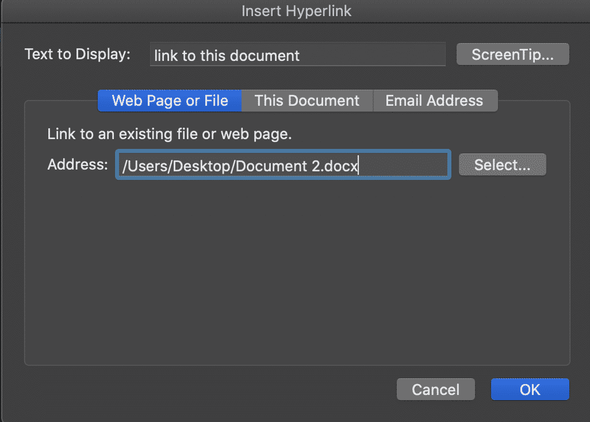Click the Insert Hyperlink title bar
The height and width of the screenshot is (422, 590).
click(295, 10)
